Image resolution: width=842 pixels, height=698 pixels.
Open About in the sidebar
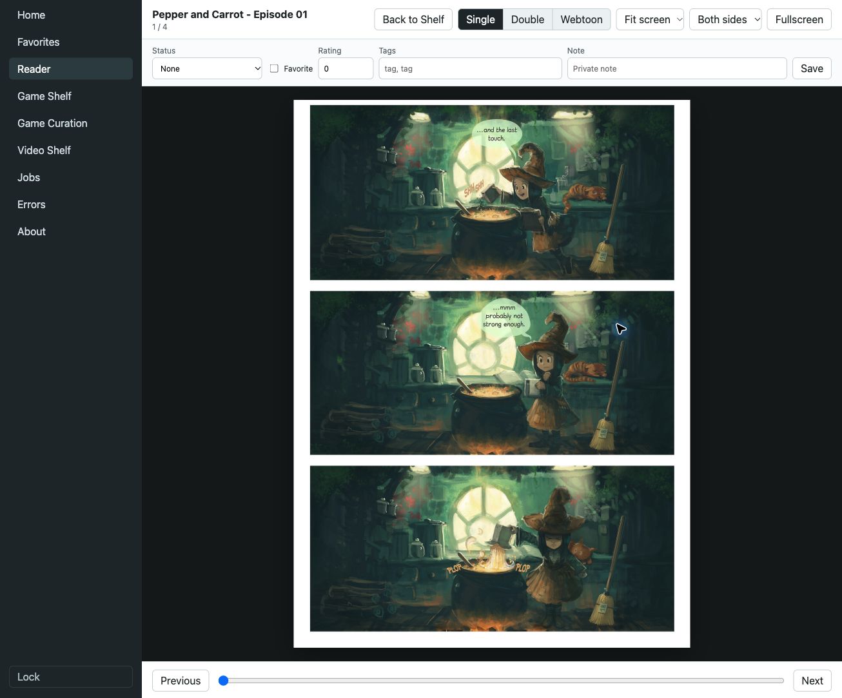(71, 231)
